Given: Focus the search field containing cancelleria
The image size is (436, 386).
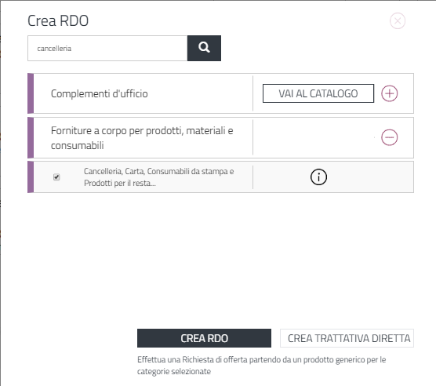Looking at the screenshot, I should click(x=107, y=48).
